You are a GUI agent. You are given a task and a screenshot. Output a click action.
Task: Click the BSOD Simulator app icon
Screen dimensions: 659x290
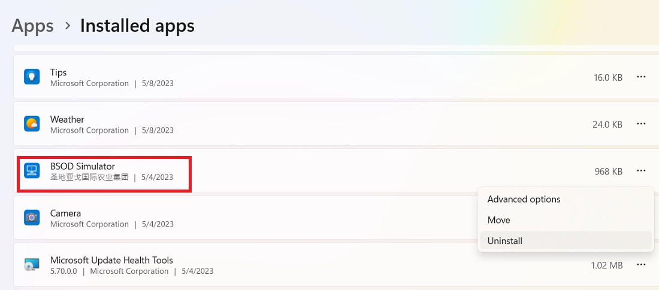tap(32, 171)
